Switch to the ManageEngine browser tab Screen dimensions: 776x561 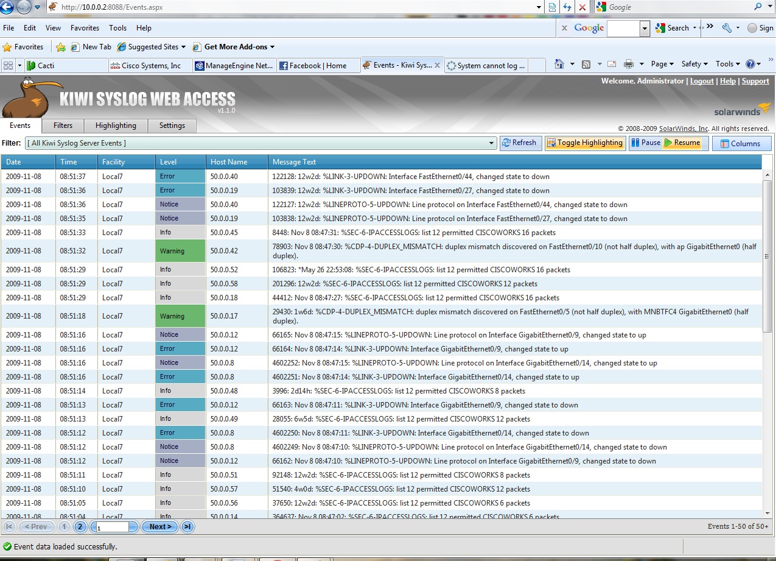tap(234, 65)
